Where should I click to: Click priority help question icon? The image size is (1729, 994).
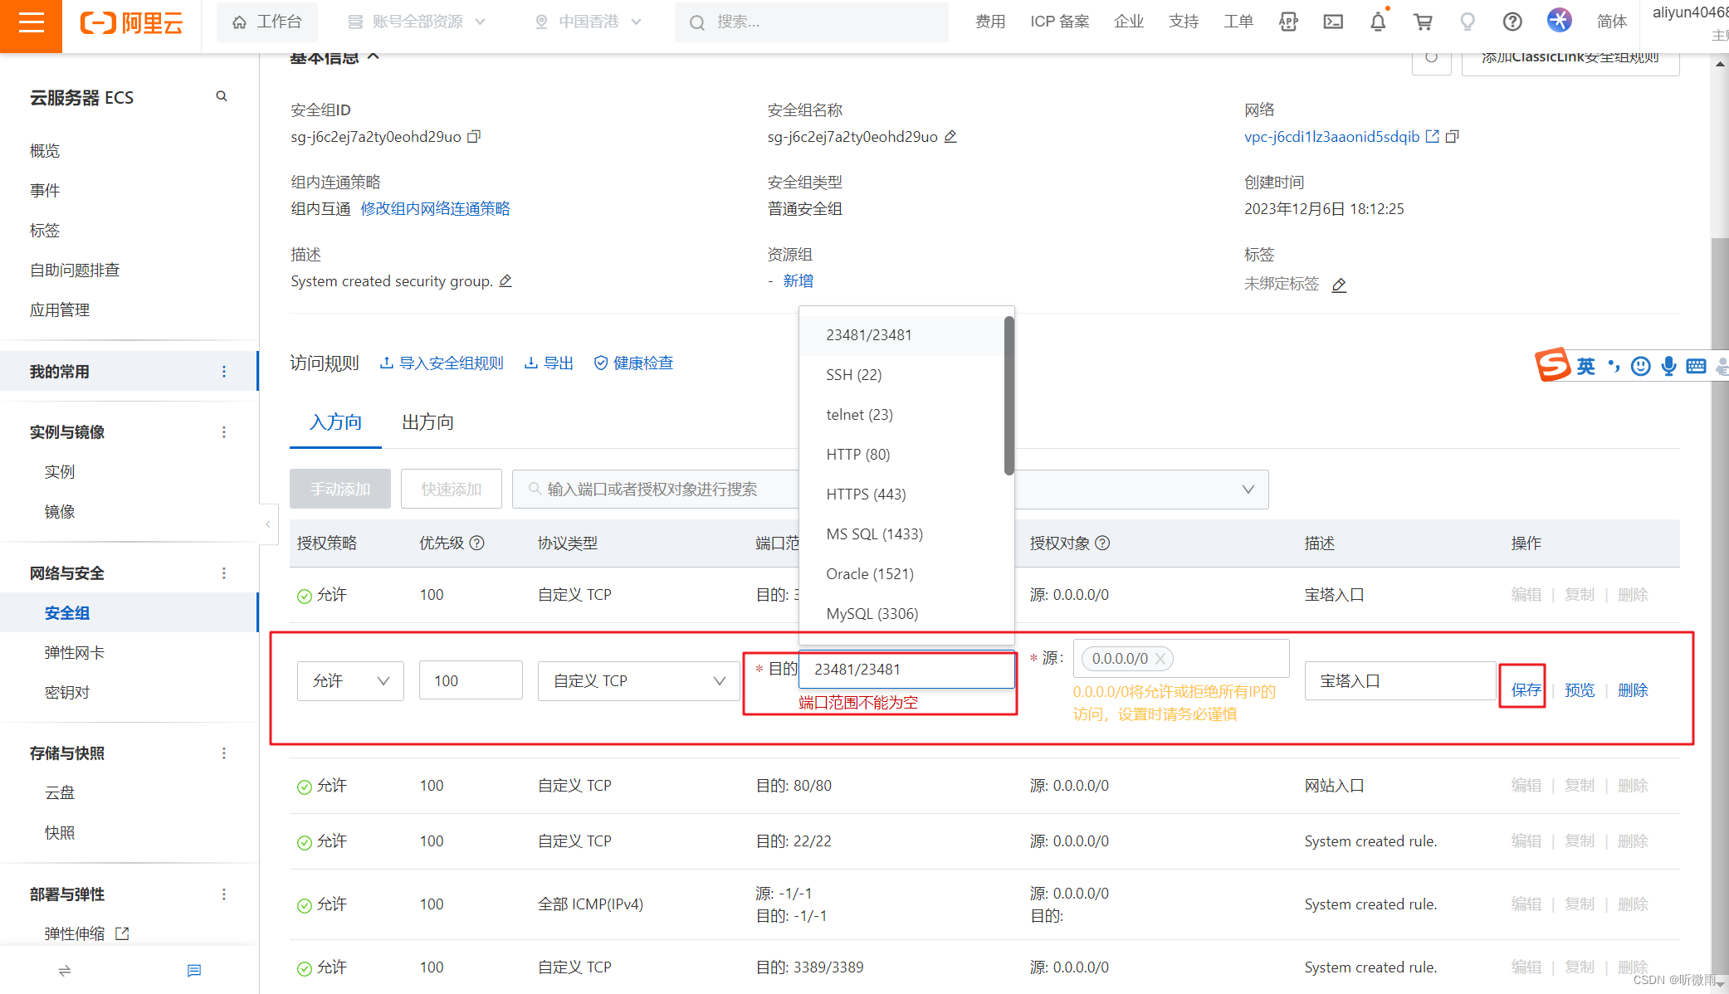coord(476,543)
